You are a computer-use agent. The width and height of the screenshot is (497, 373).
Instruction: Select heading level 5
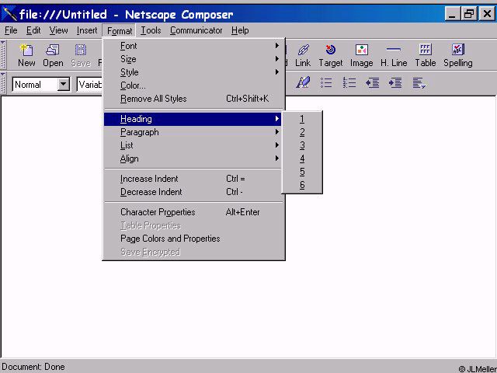[x=302, y=172]
